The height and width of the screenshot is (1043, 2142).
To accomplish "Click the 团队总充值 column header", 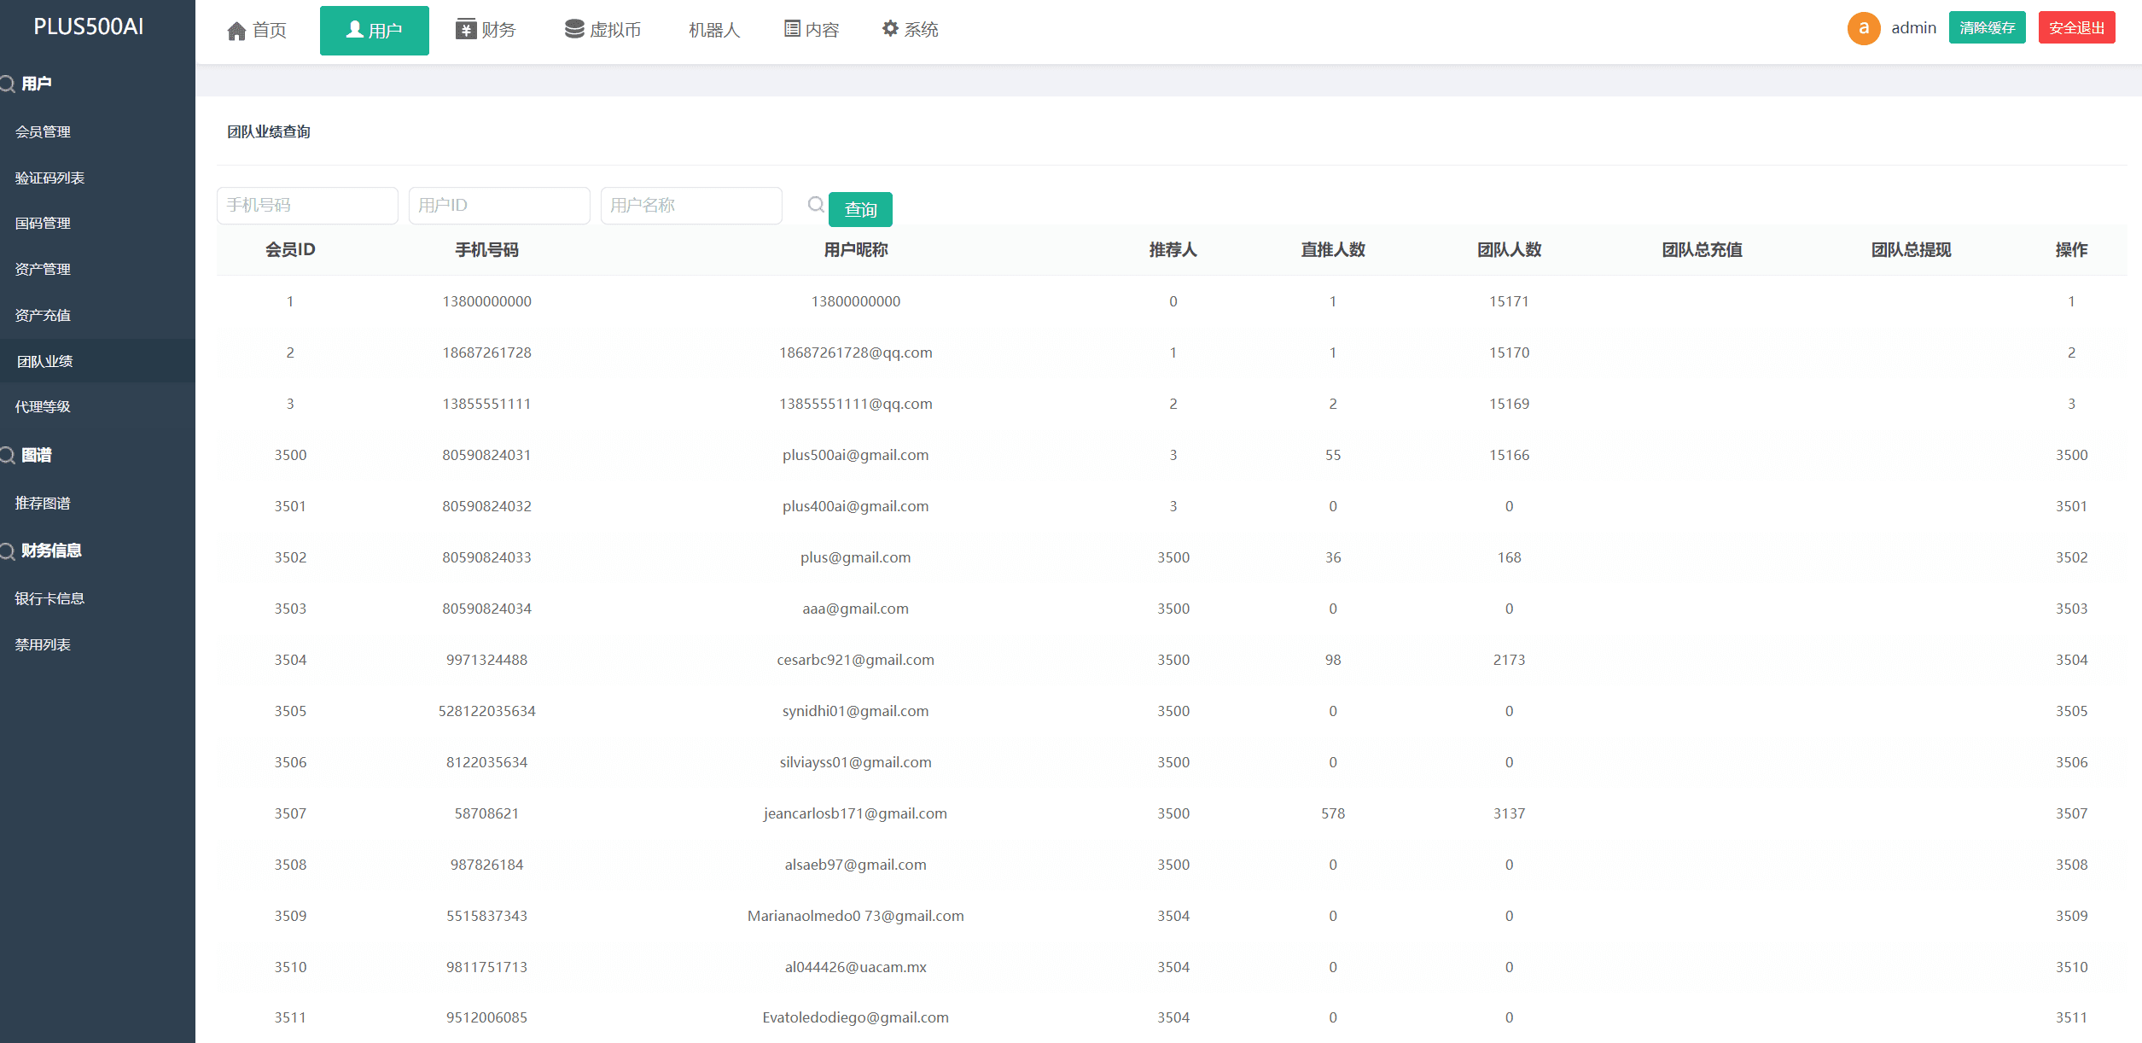I will (x=1702, y=250).
